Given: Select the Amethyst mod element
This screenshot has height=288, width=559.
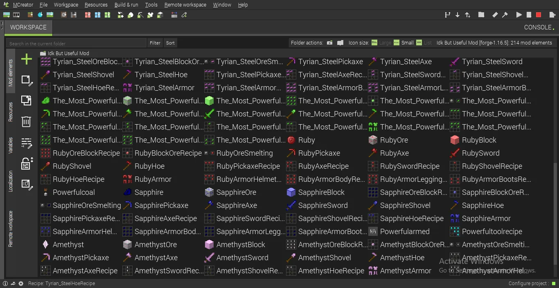Looking at the screenshot, I should (63, 245).
